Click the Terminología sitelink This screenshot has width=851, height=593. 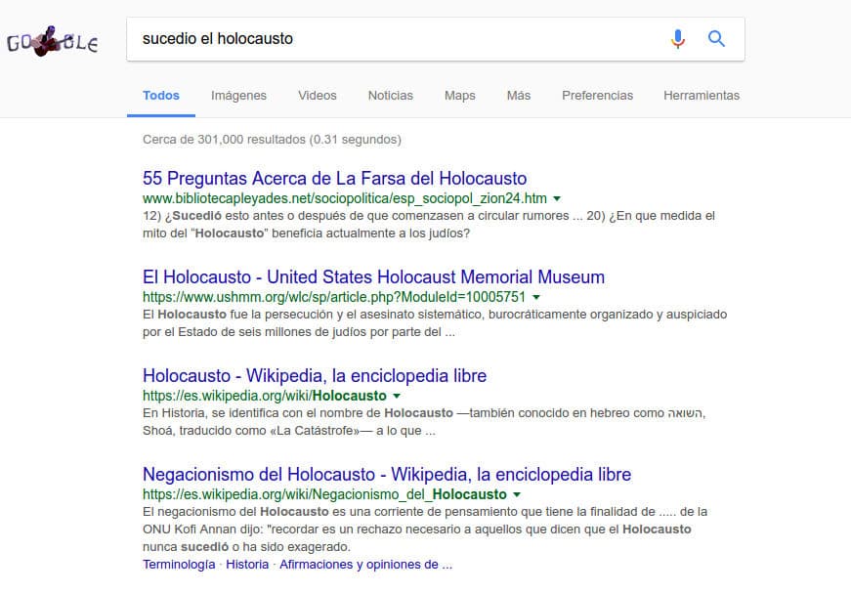pyautogui.click(x=179, y=565)
